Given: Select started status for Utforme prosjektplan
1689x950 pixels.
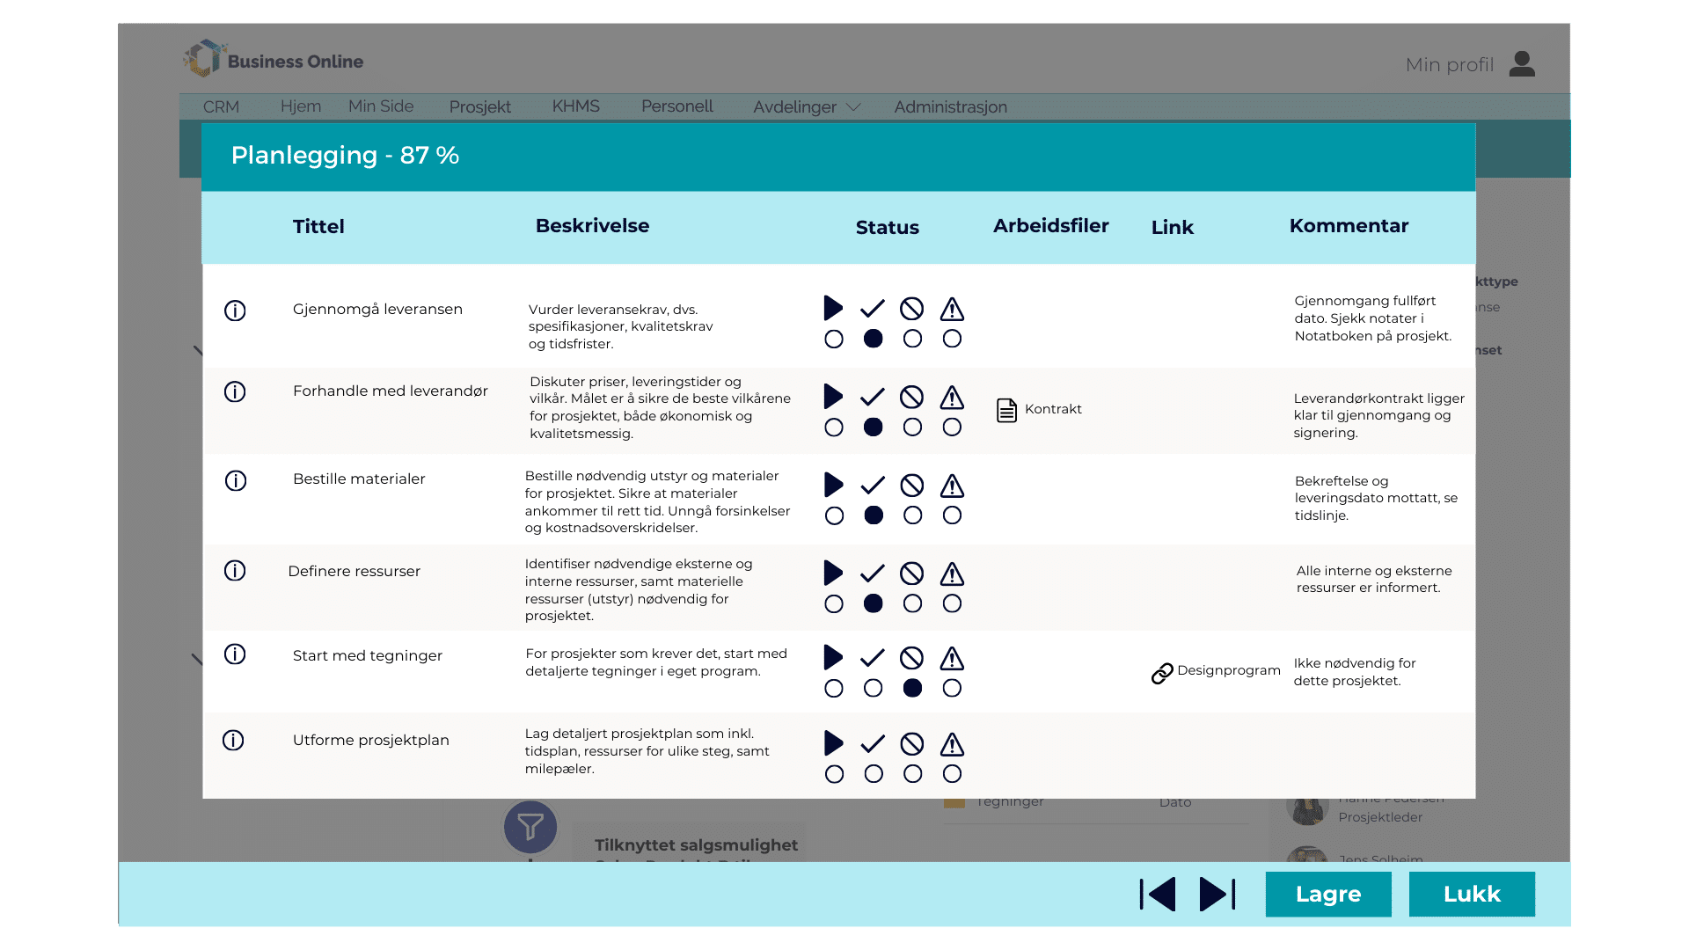Looking at the screenshot, I should tap(834, 774).
